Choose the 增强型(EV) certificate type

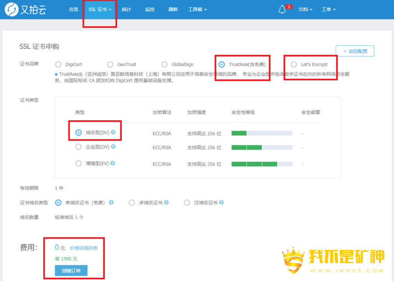pos(79,163)
